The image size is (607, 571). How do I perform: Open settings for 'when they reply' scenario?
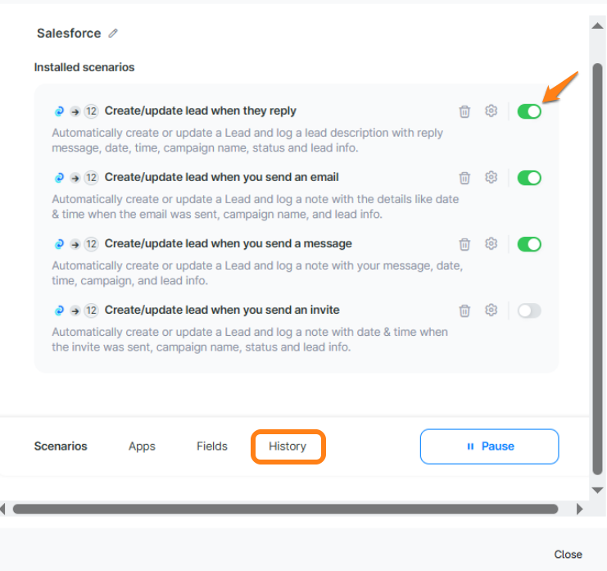click(x=491, y=111)
